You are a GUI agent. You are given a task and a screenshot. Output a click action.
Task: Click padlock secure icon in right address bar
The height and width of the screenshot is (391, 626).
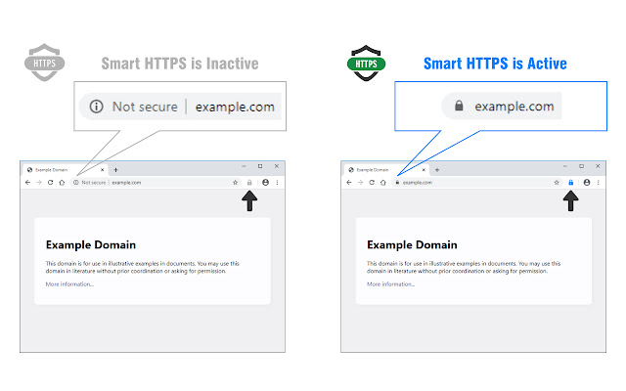[397, 183]
